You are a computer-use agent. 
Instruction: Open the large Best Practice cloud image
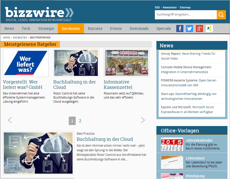[38, 153]
